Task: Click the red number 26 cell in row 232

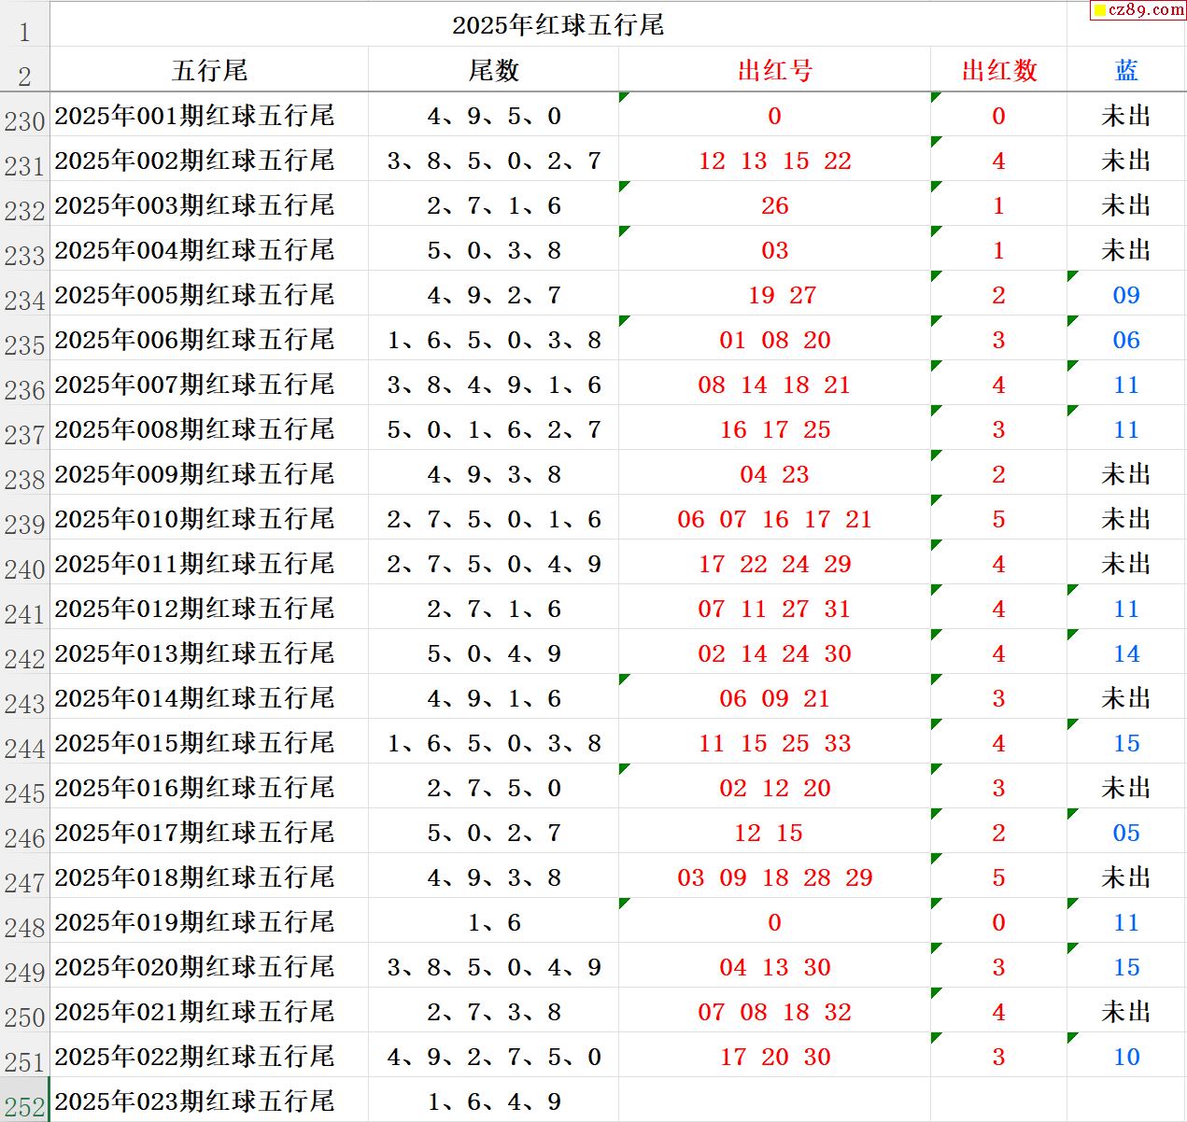Action: [774, 205]
